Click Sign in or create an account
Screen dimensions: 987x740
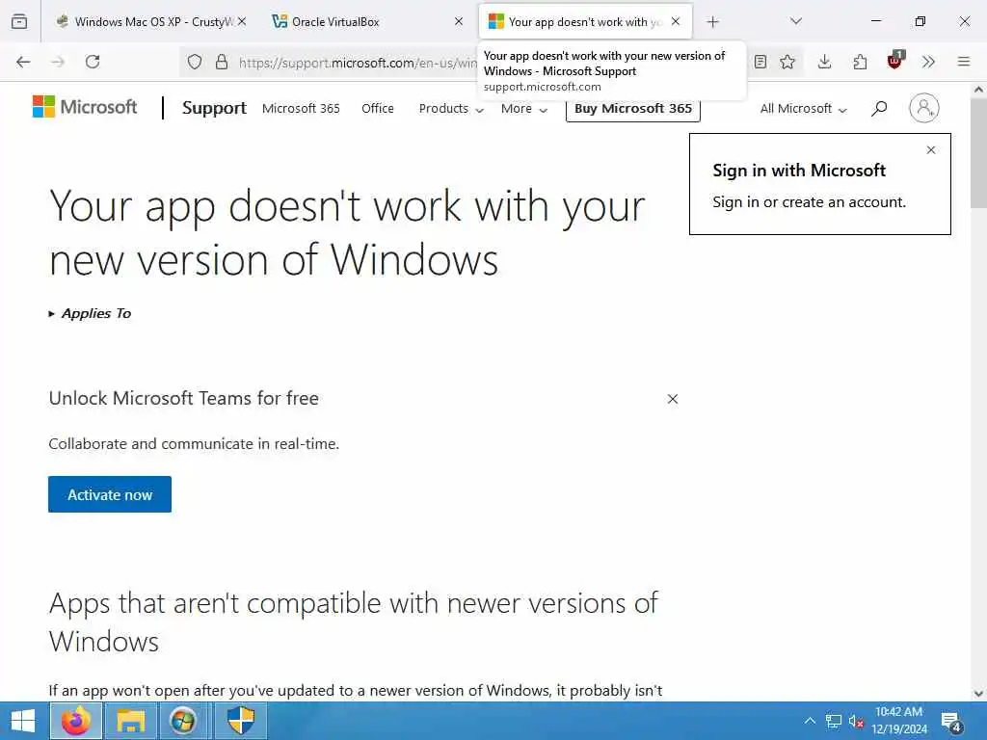[x=810, y=202]
